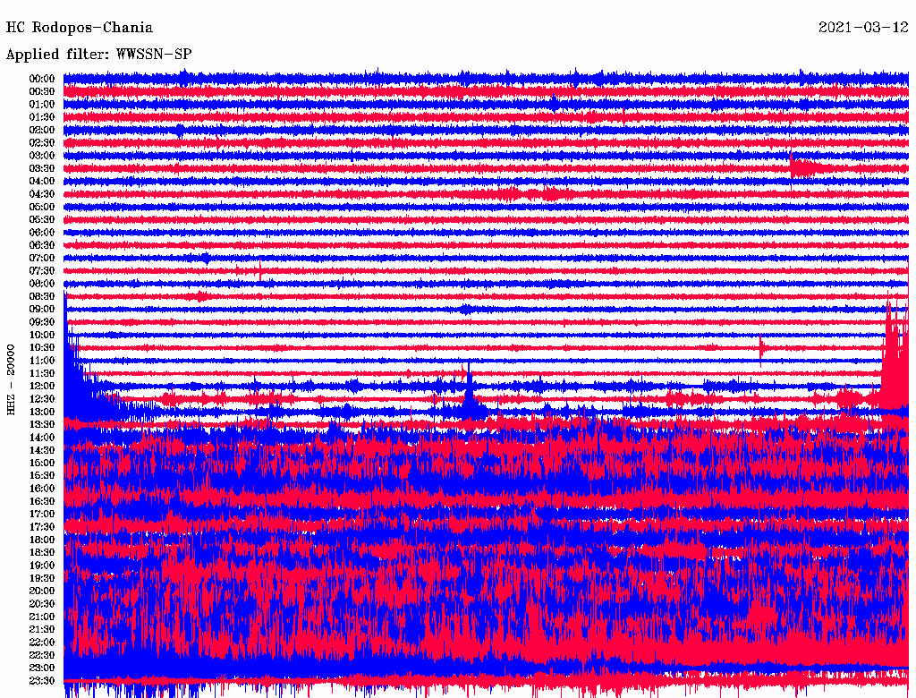This screenshot has width=916, height=698.
Task: Click the '01:30' time label
Action: 42,117
